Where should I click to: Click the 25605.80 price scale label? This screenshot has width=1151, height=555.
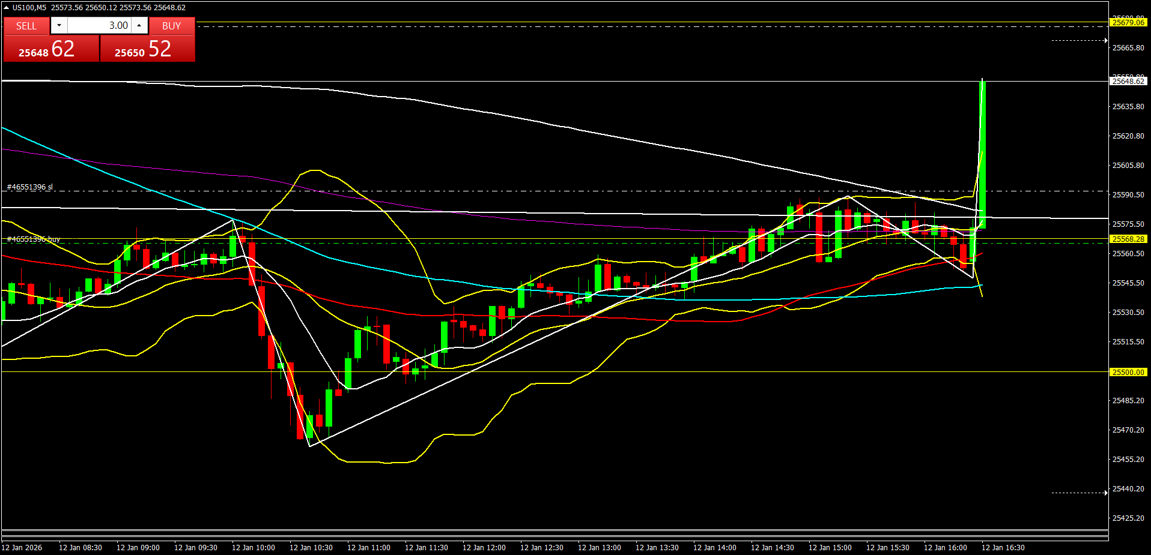[1128, 165]
